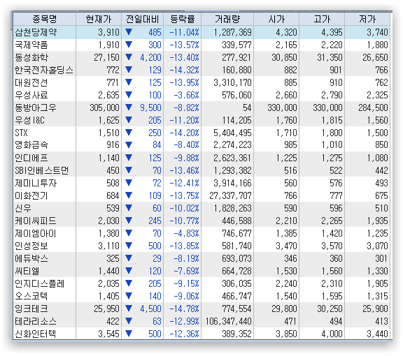Select the 인성정보 stock name
The width and height of the screenshot is (403, 356).
click(31, 246)
